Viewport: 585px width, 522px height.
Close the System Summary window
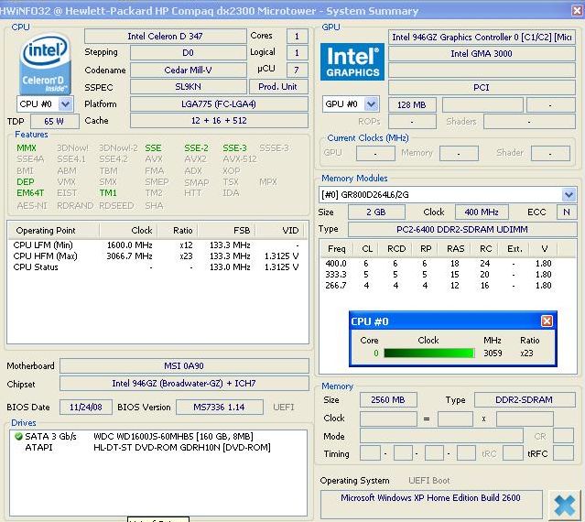[x=578, y=10]
